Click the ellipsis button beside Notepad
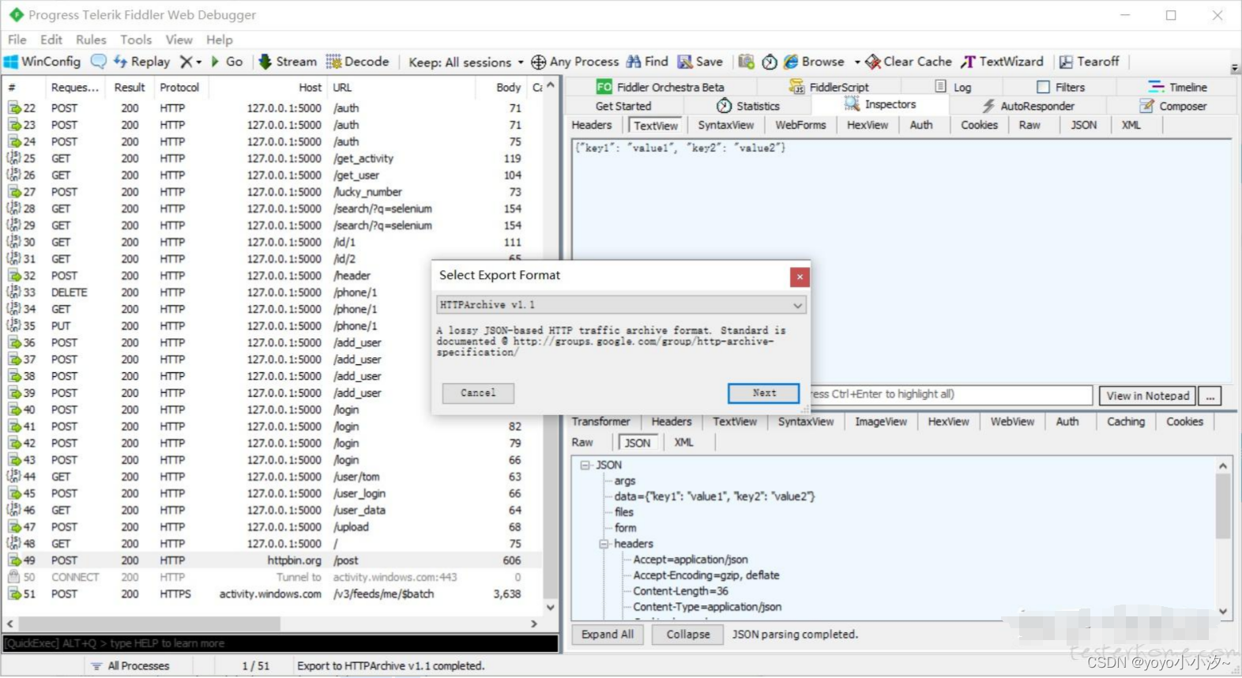This screenshot has width=1242, height=678. tap(1210, 395)
